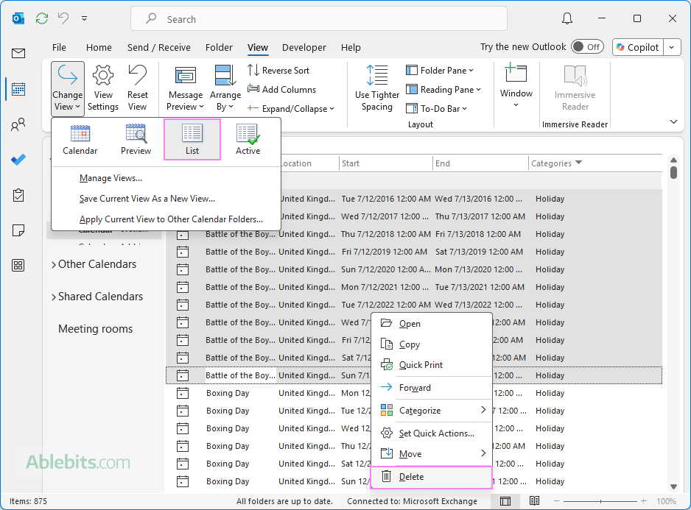Open the Expand/Collapse dropdown
Viewport: 691px width, 510px height.
pyautogui.click(x=291, y=109)
